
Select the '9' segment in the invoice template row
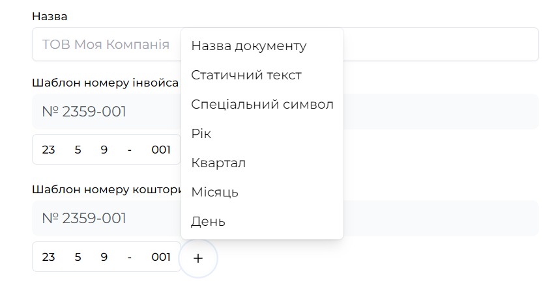coord(104,150)
